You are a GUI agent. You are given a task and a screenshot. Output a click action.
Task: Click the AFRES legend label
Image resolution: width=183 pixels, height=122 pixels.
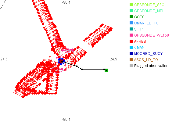(140, 41)
